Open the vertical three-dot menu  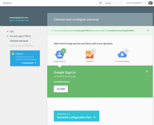pos(146,3)
